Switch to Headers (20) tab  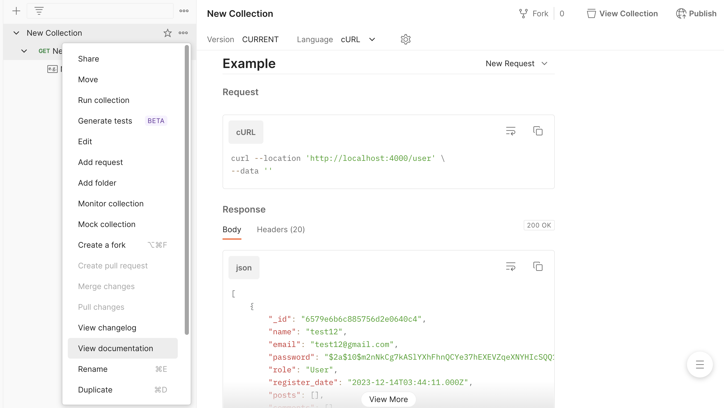tap(280, 229)
